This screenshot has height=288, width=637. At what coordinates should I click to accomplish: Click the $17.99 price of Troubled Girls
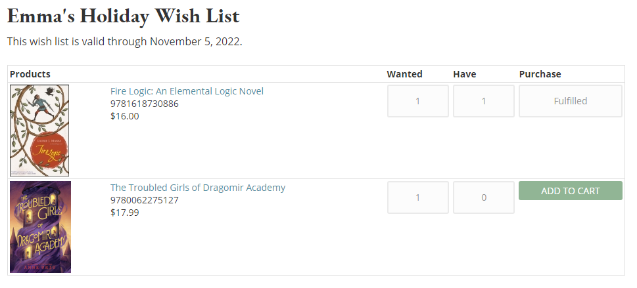125,213
